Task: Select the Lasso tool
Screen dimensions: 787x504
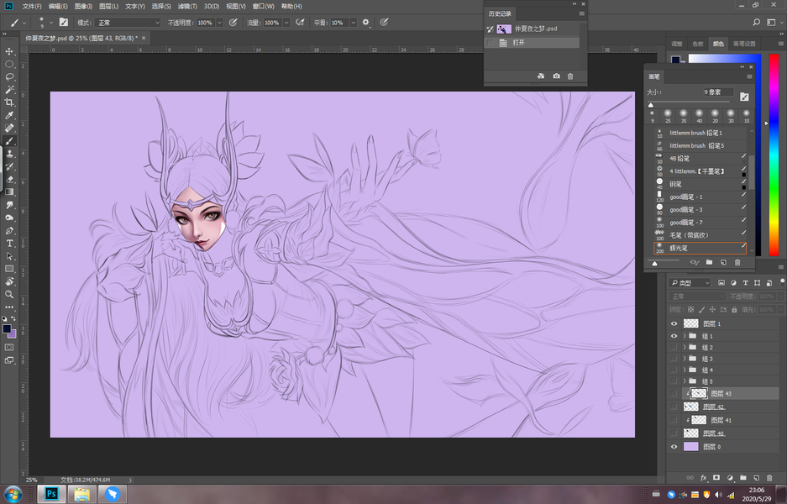Action: coord(9,76)
